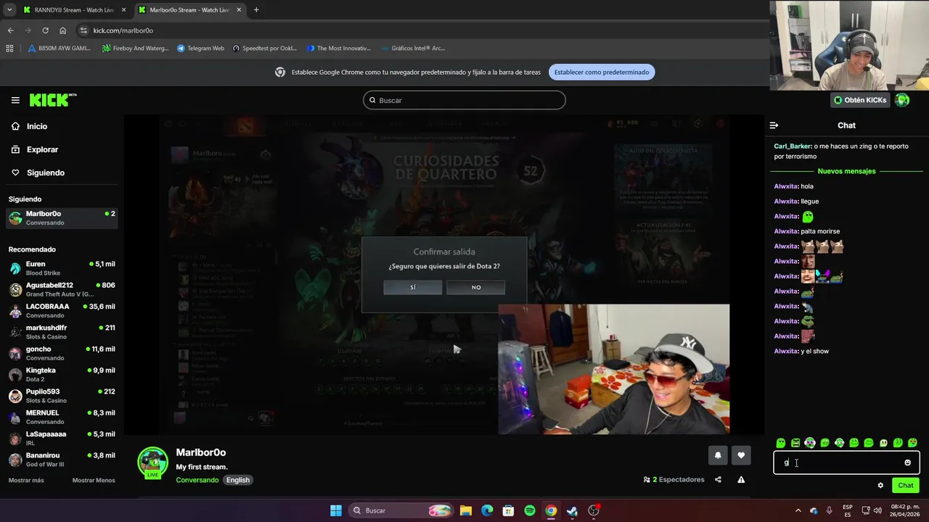Viewport: 929px width, 522px height.
Task: Click the address bar kick.com/marlbor0o
Action: point(123,30)
